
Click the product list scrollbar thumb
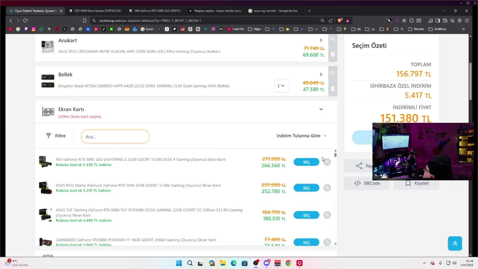[x=335, y=155]
